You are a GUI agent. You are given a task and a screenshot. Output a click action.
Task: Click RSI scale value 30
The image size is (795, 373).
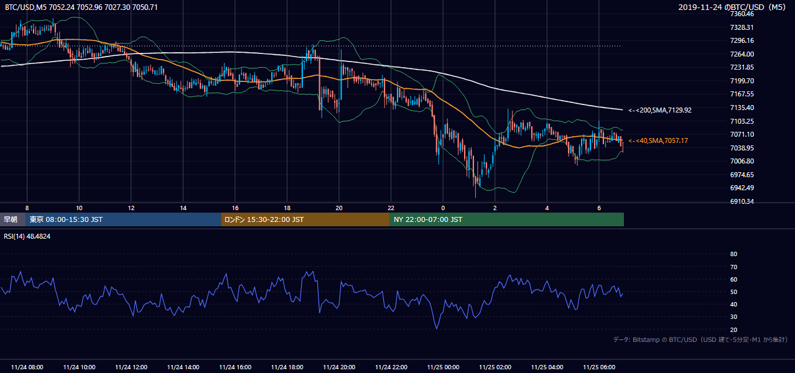(733, 317)
